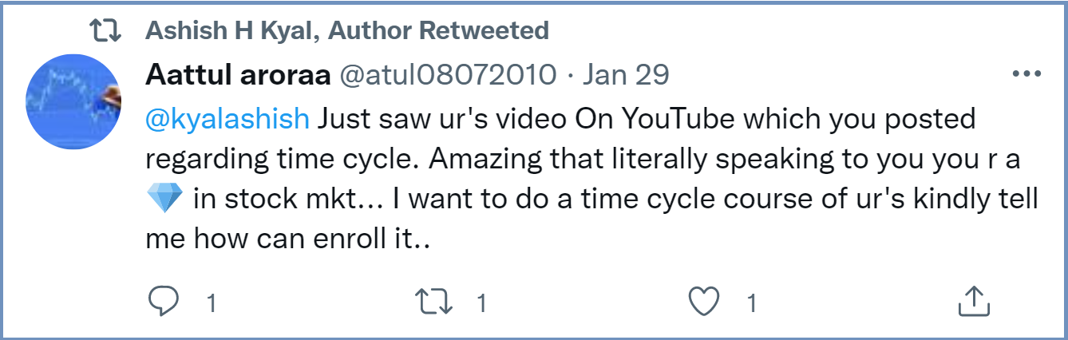Like the tweet with the heart icon

tap(703, 302)
